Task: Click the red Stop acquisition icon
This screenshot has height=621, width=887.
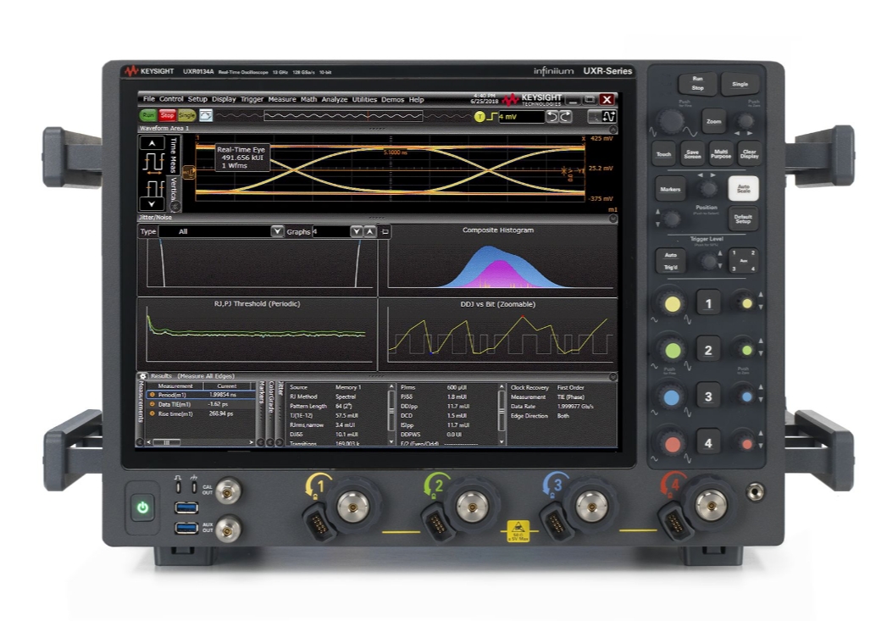Action: click(167, 115)
